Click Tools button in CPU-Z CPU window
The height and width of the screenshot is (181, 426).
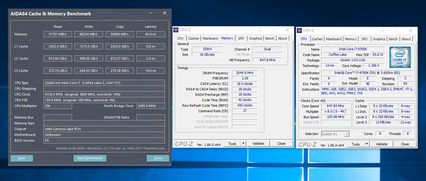tap(356, 145)
